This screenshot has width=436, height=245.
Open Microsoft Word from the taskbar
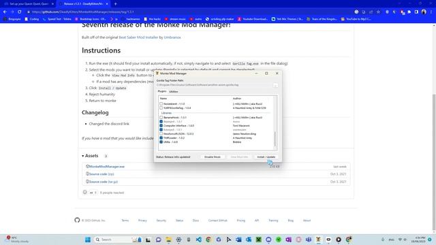[238, 240]
